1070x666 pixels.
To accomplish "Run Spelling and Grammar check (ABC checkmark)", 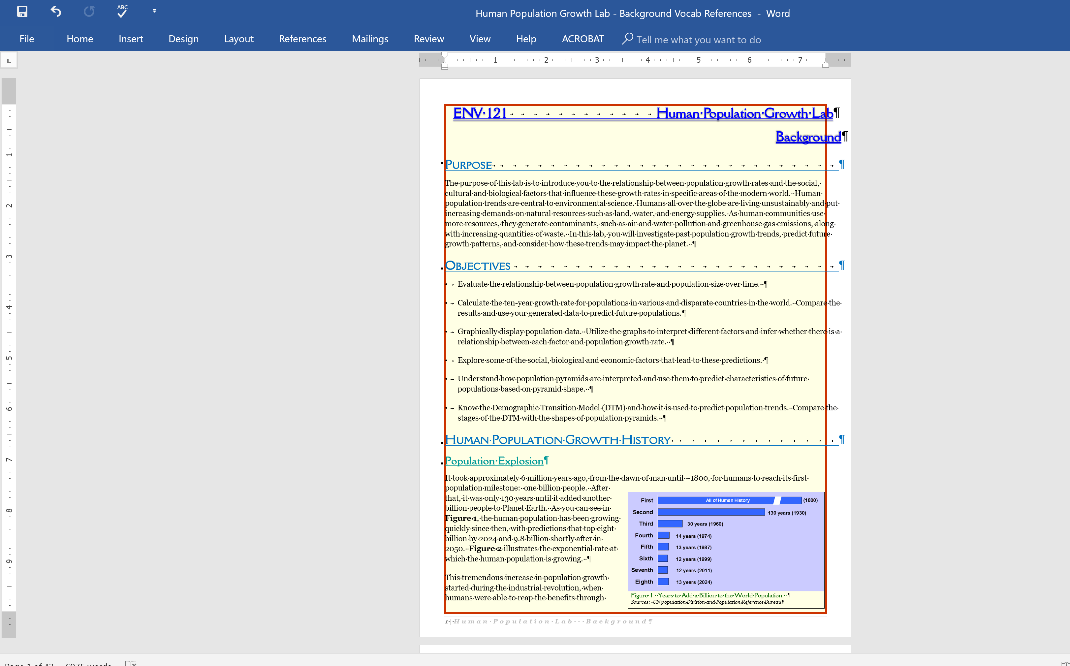I will tap(122, 12).
